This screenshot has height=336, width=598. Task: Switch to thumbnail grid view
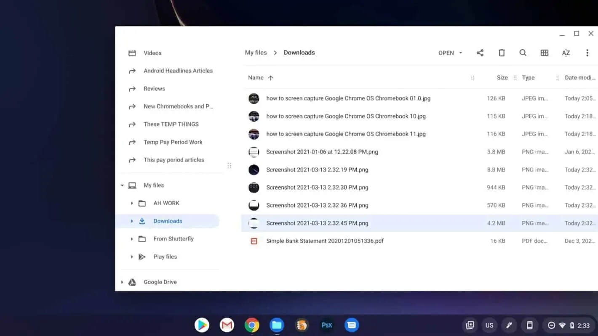pyautogui.click(x=544, y=53)
